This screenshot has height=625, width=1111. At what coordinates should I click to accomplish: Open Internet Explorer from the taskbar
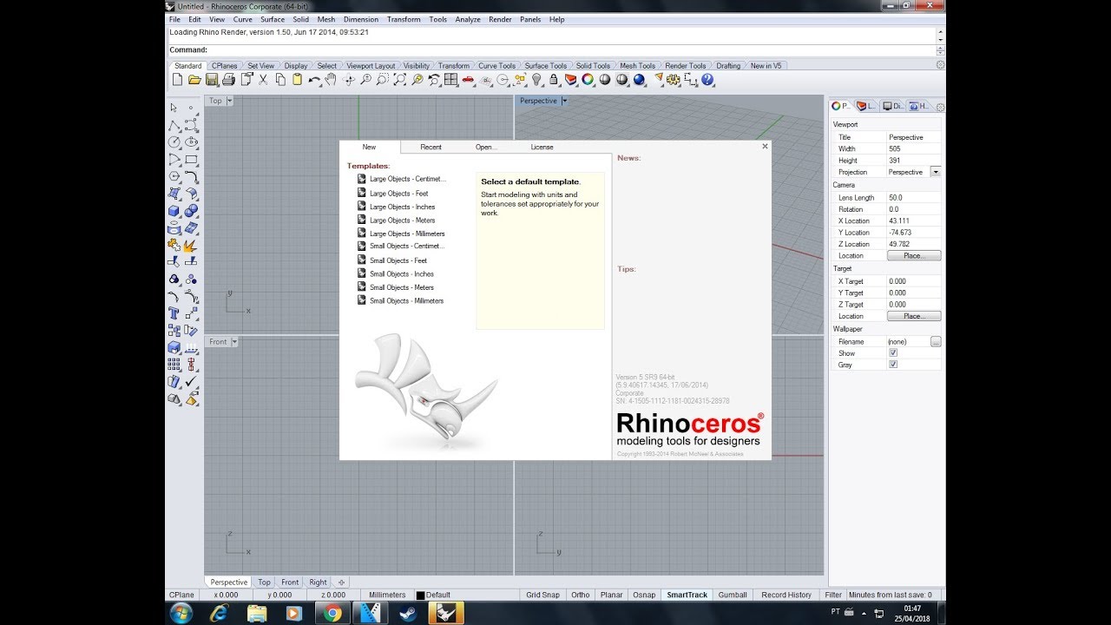(x=220, y=613)
